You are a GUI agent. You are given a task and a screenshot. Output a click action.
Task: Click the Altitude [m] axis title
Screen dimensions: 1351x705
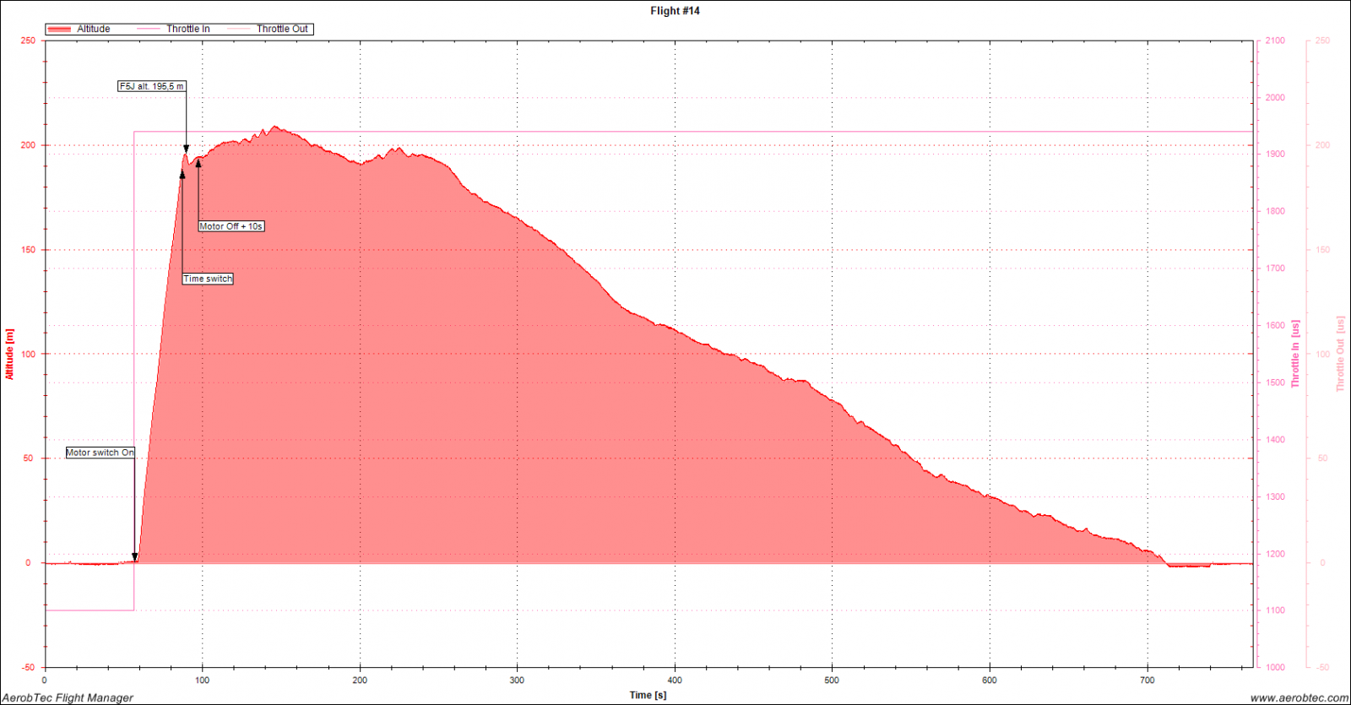(10, 355)
